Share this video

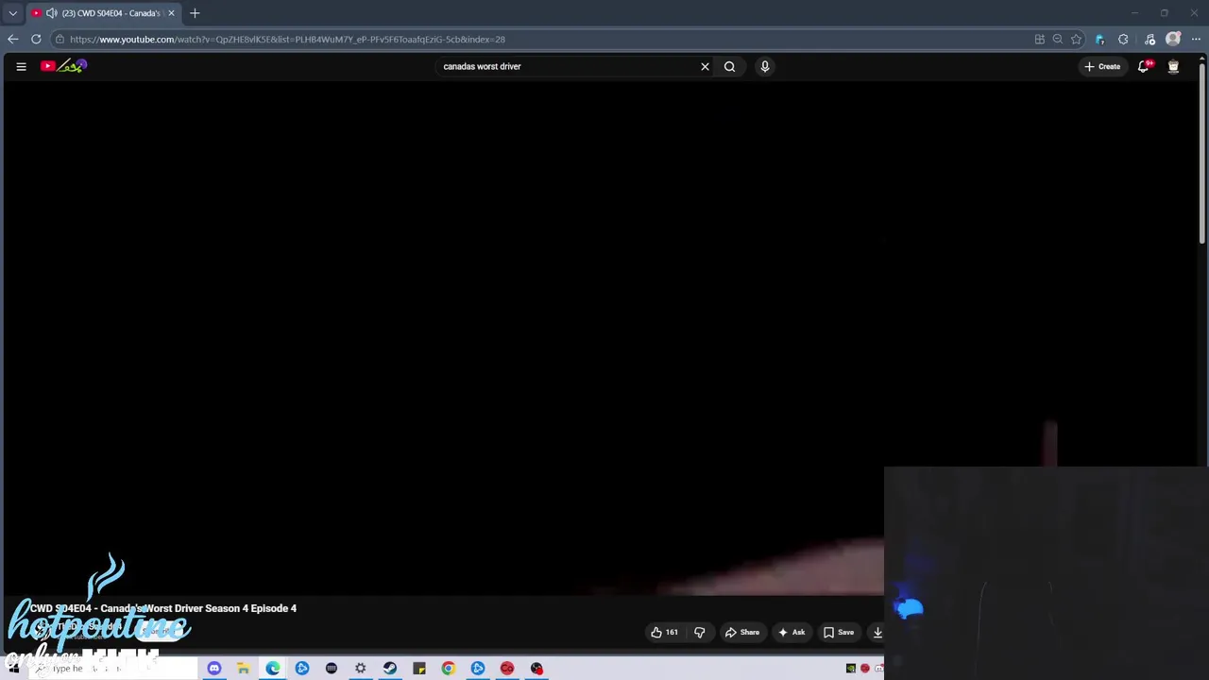742,632
